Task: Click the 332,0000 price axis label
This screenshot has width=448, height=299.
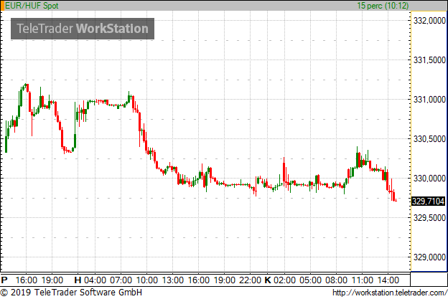Action: [x=430, y=21]
